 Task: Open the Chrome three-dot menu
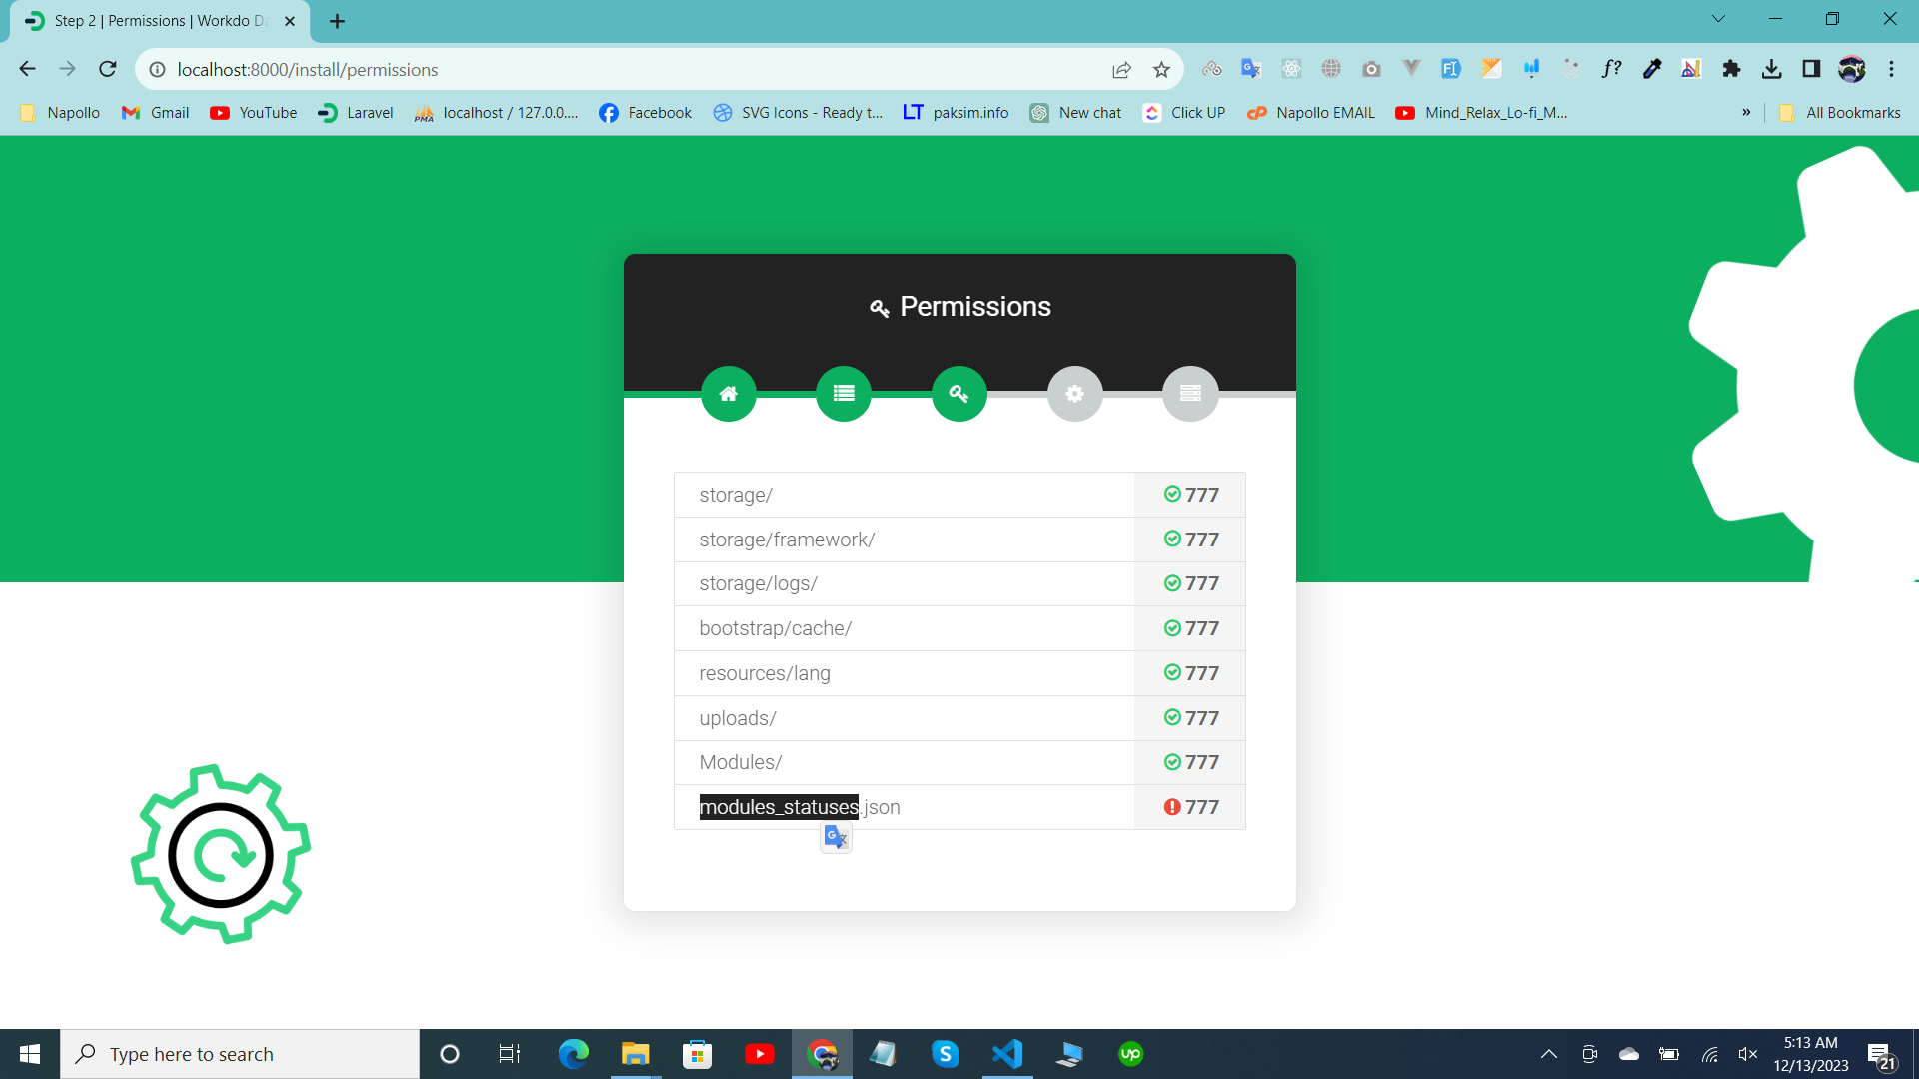click(1891, 69)
